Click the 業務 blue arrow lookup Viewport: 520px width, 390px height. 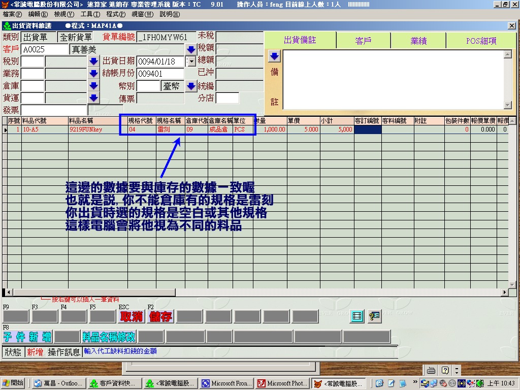tap(93, 74)
